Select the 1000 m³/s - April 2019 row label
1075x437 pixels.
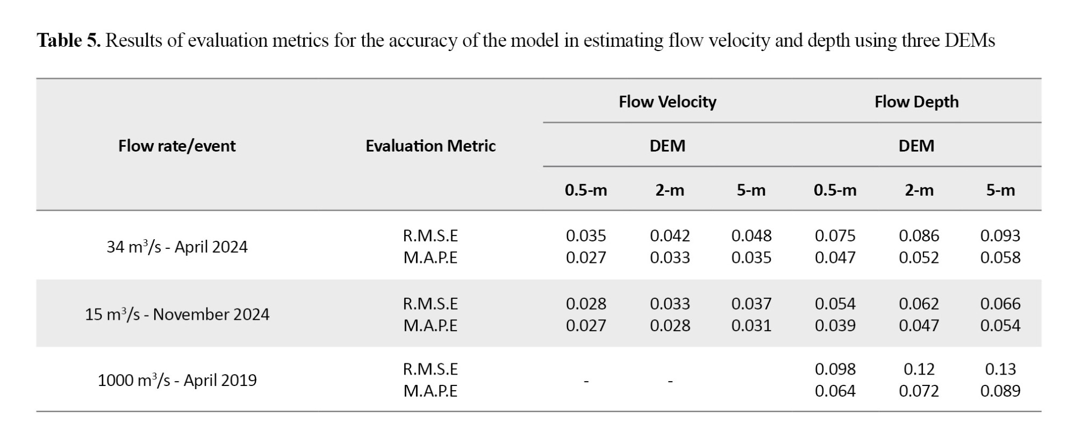click(x=177, y=380)
